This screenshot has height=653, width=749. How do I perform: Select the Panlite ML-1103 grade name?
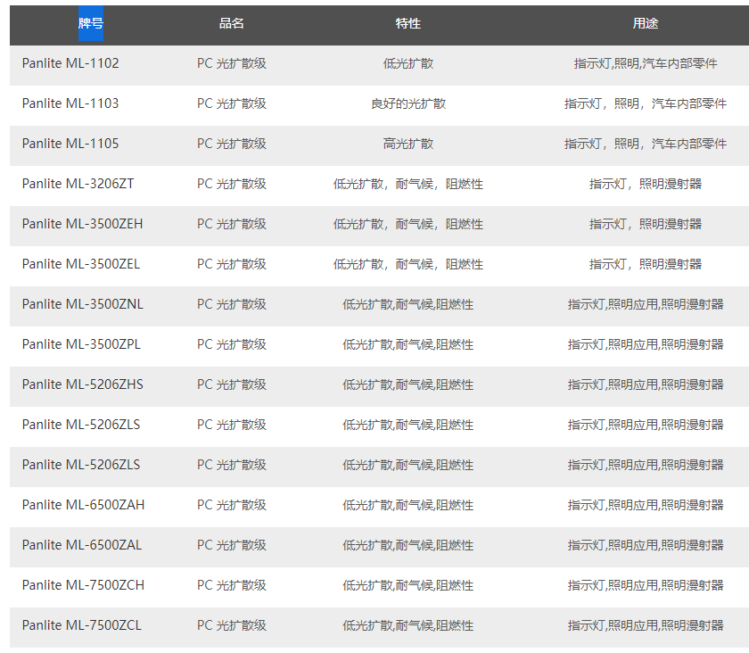70,103
